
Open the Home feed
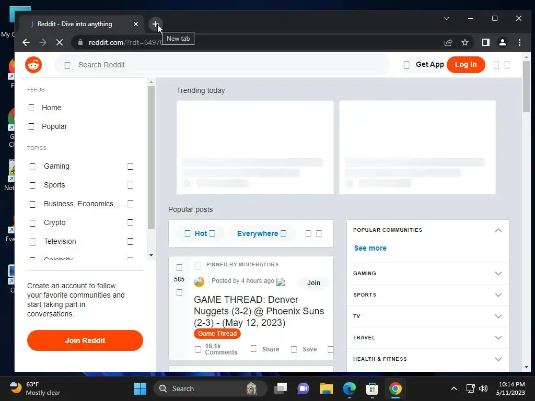click(51, 108)
